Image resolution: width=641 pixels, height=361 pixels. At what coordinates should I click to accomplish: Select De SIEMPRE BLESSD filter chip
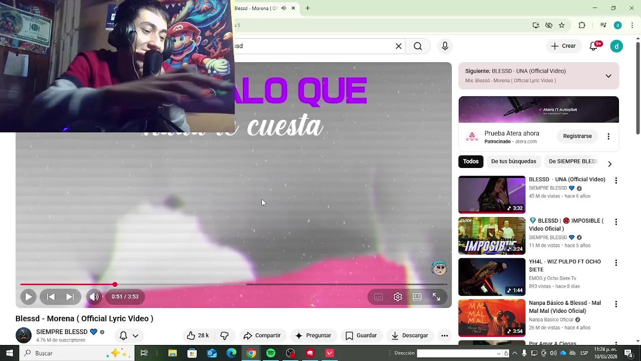coord(573,161)
